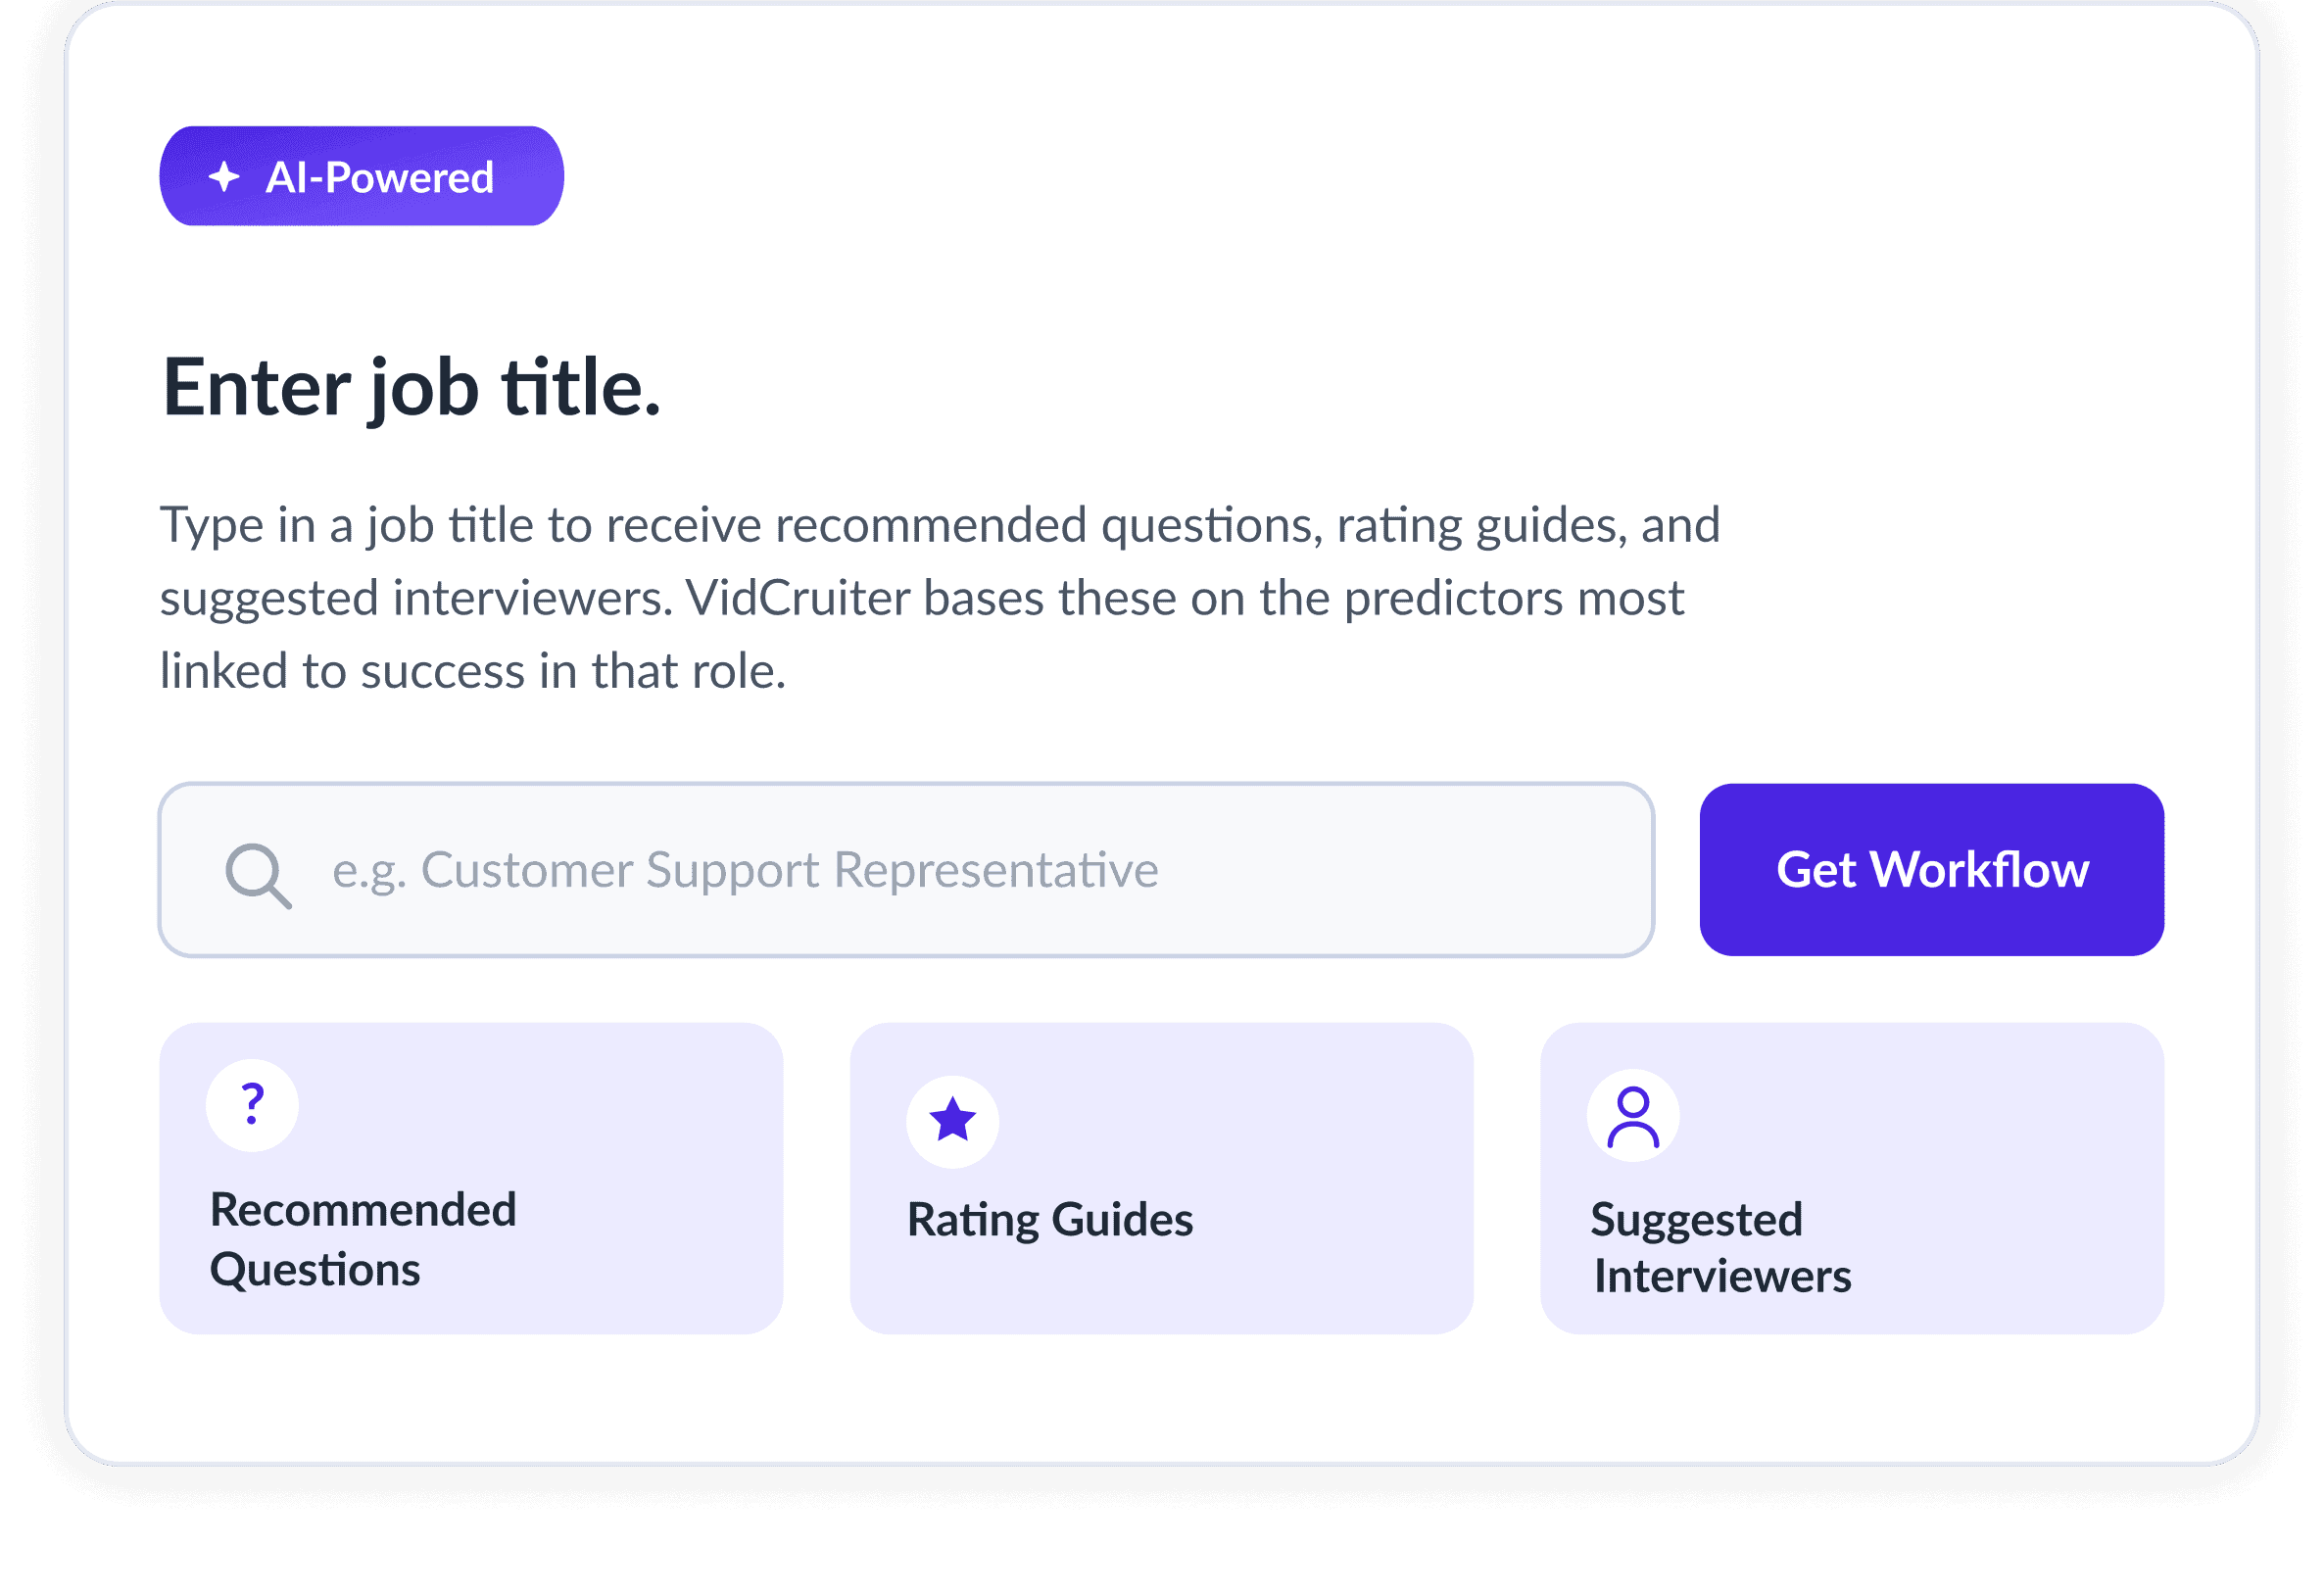Click the description paragraph about VidCruiter predictors
The image size is (2324, 1594).
click(x=940, y=598)
